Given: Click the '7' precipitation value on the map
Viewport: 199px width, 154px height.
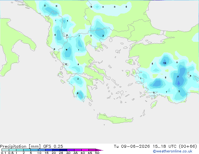Looking at the screenshot, I should pyautogui.click(x=178, y=77).
